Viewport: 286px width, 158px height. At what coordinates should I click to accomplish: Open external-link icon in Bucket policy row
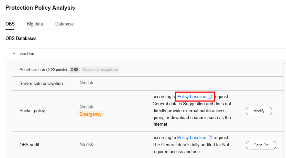click(210, 97)
